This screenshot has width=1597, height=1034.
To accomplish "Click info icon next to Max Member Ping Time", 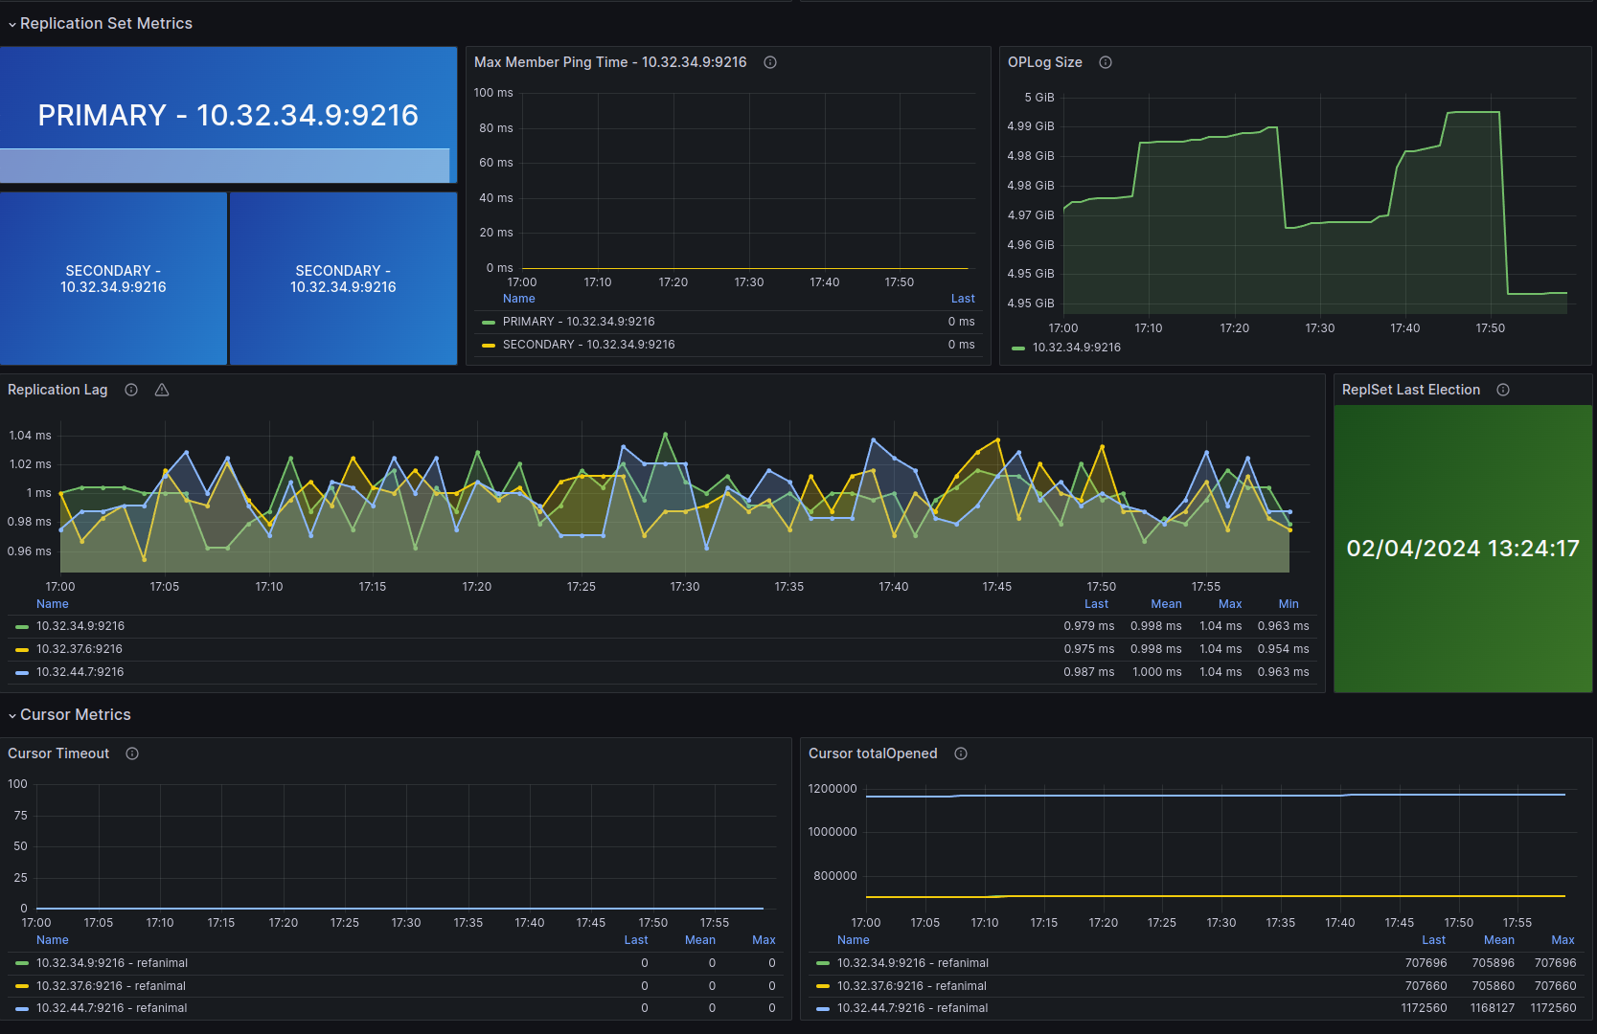I will 770,62.
